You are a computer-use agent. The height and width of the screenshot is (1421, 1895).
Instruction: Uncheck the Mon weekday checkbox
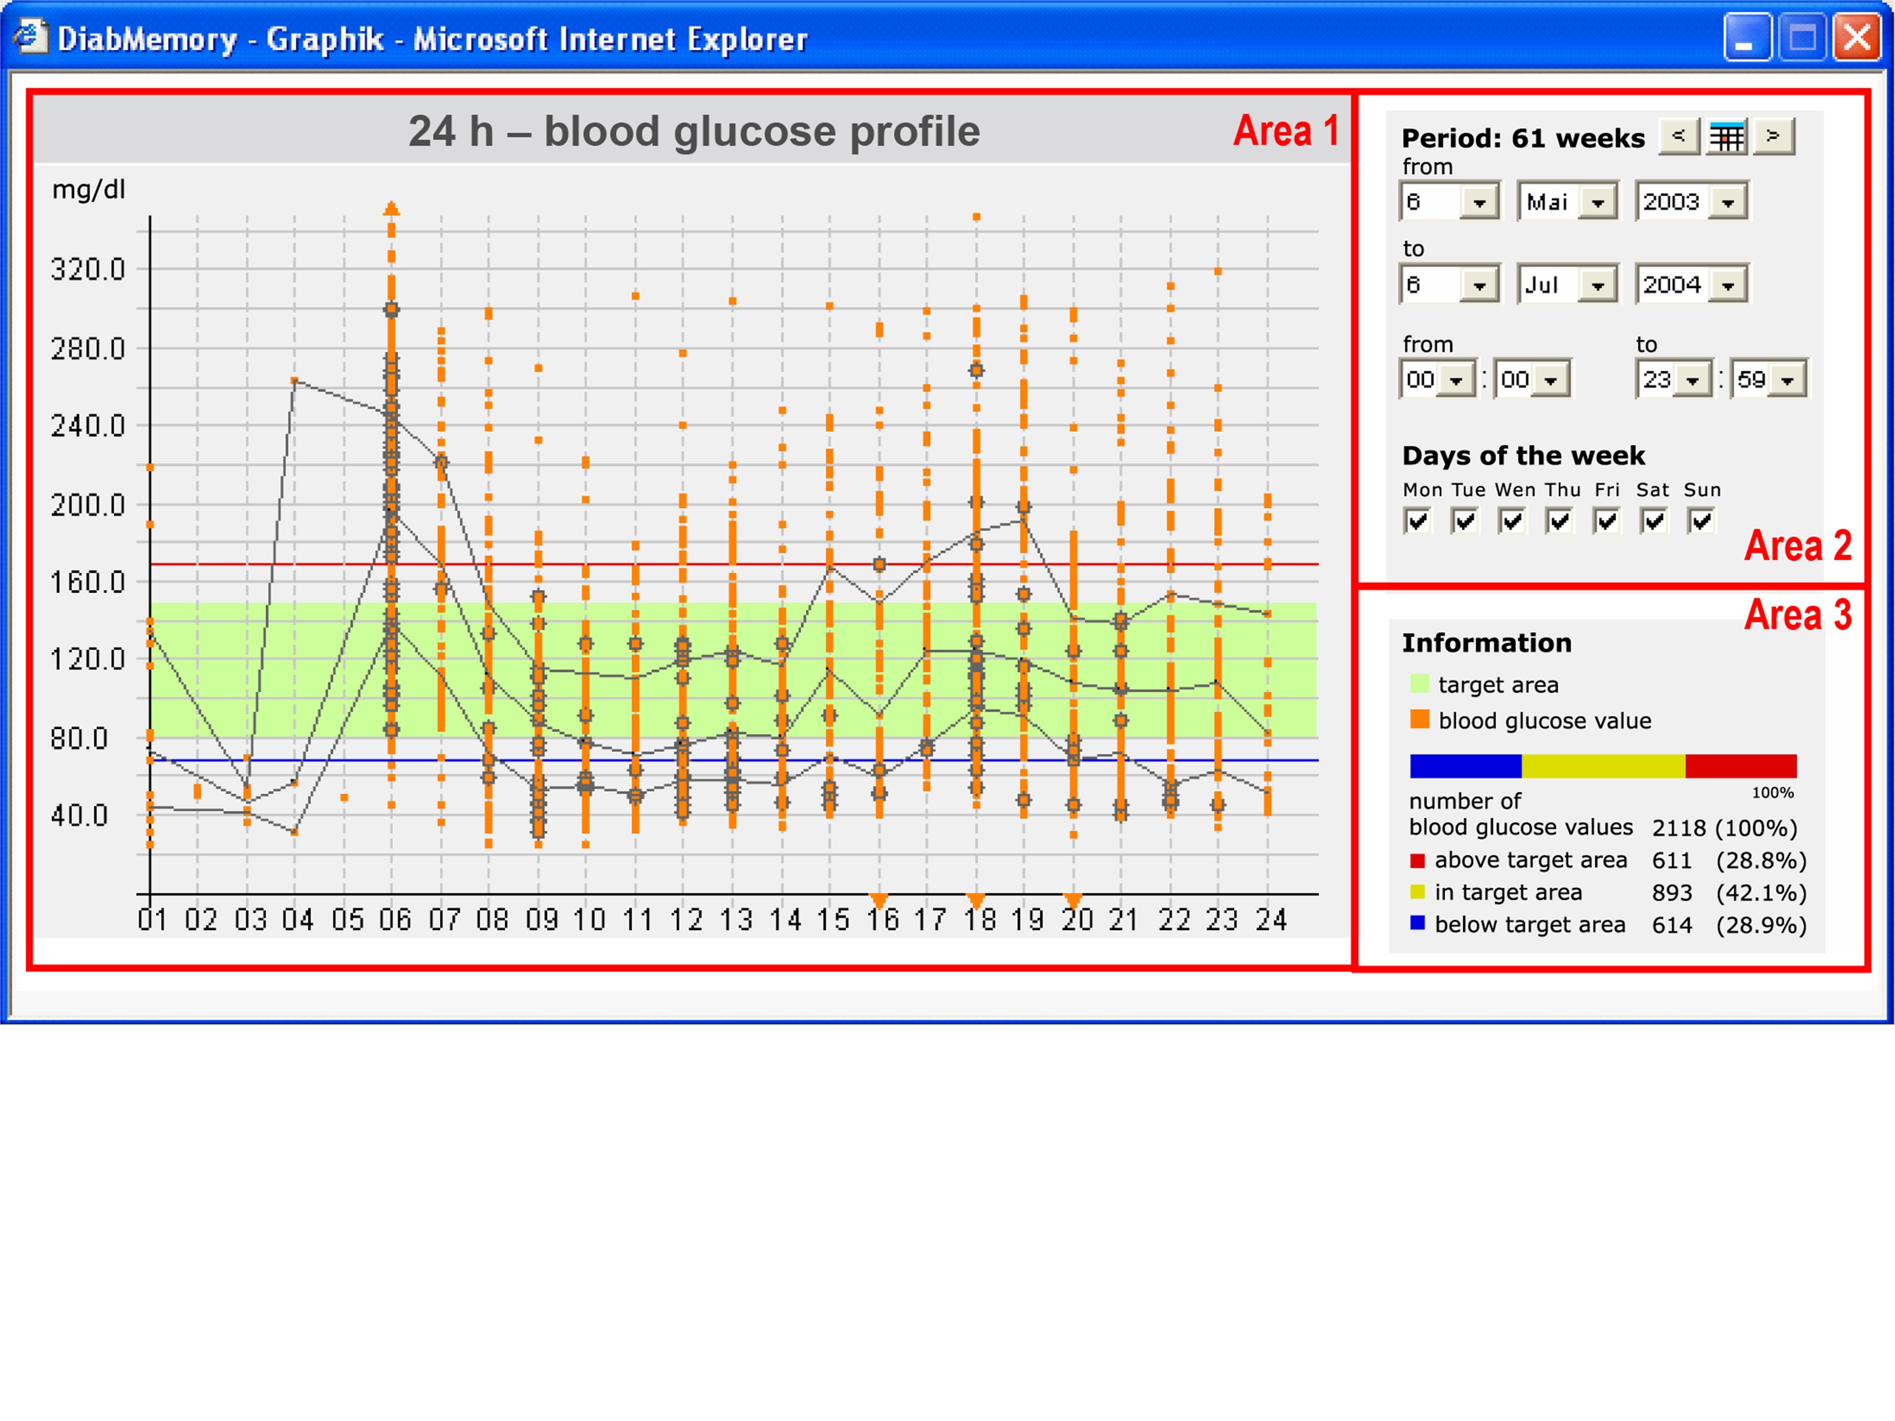point(1417,520)
